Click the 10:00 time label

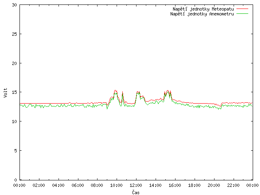click(117, 185)
